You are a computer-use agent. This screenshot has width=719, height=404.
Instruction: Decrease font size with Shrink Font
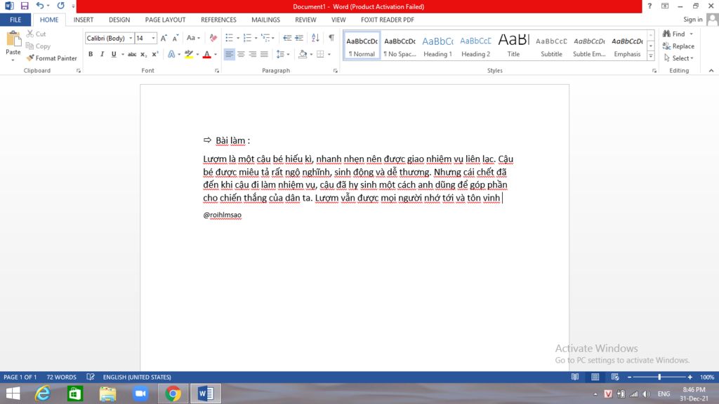tap(175, 38)
